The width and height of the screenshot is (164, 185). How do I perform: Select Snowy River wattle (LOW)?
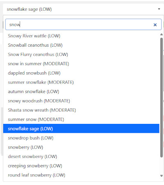pos(81,36)
